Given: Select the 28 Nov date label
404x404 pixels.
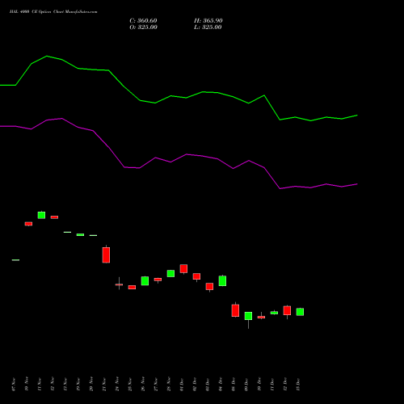Looking at the screenshot, I should pyautogui.click(x=169, y=385).
